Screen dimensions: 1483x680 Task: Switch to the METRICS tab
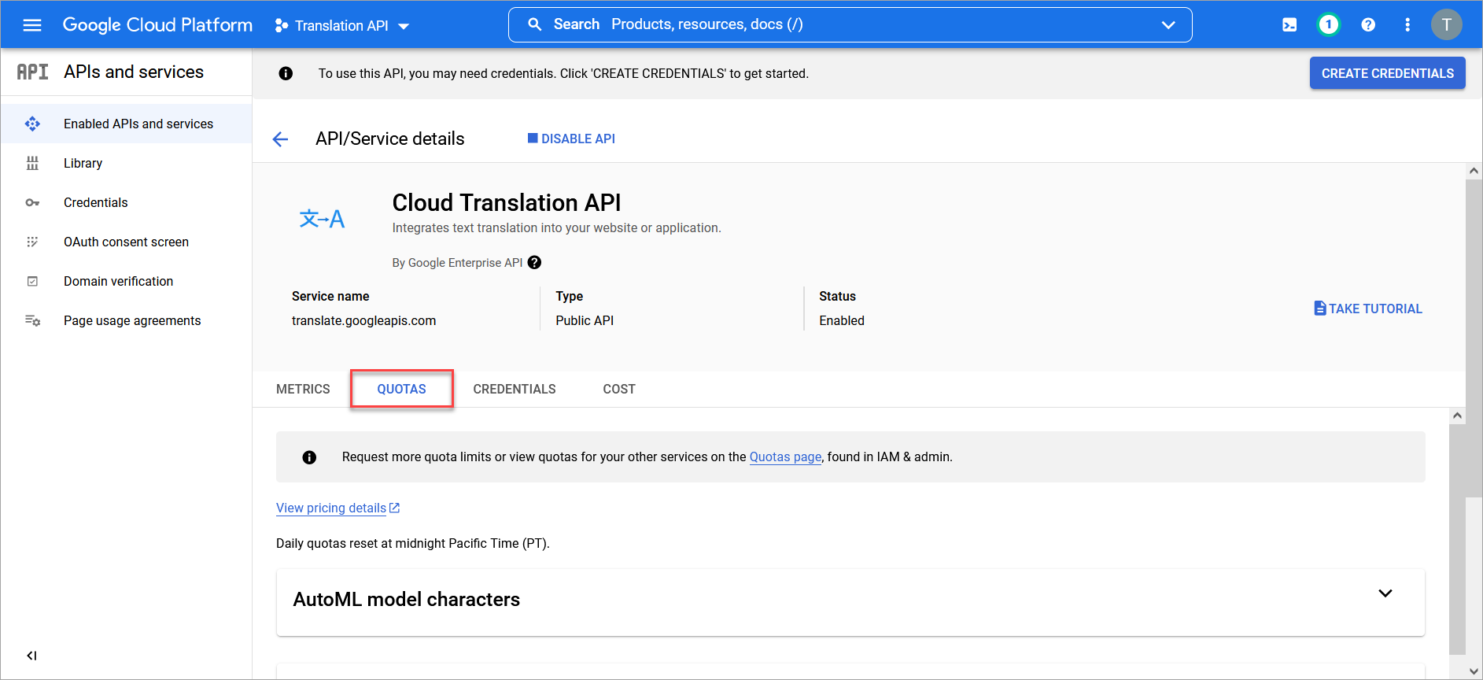[x=303, y=389]
